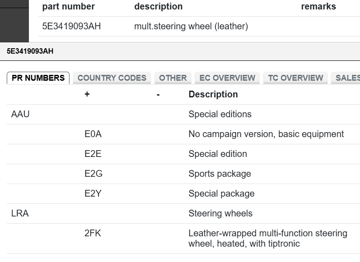Image resolution: width=360 pixels, height=262 pixels.
Task: Select the AAU PR family row
Action: pyautogui.click(x=20, y=114)
